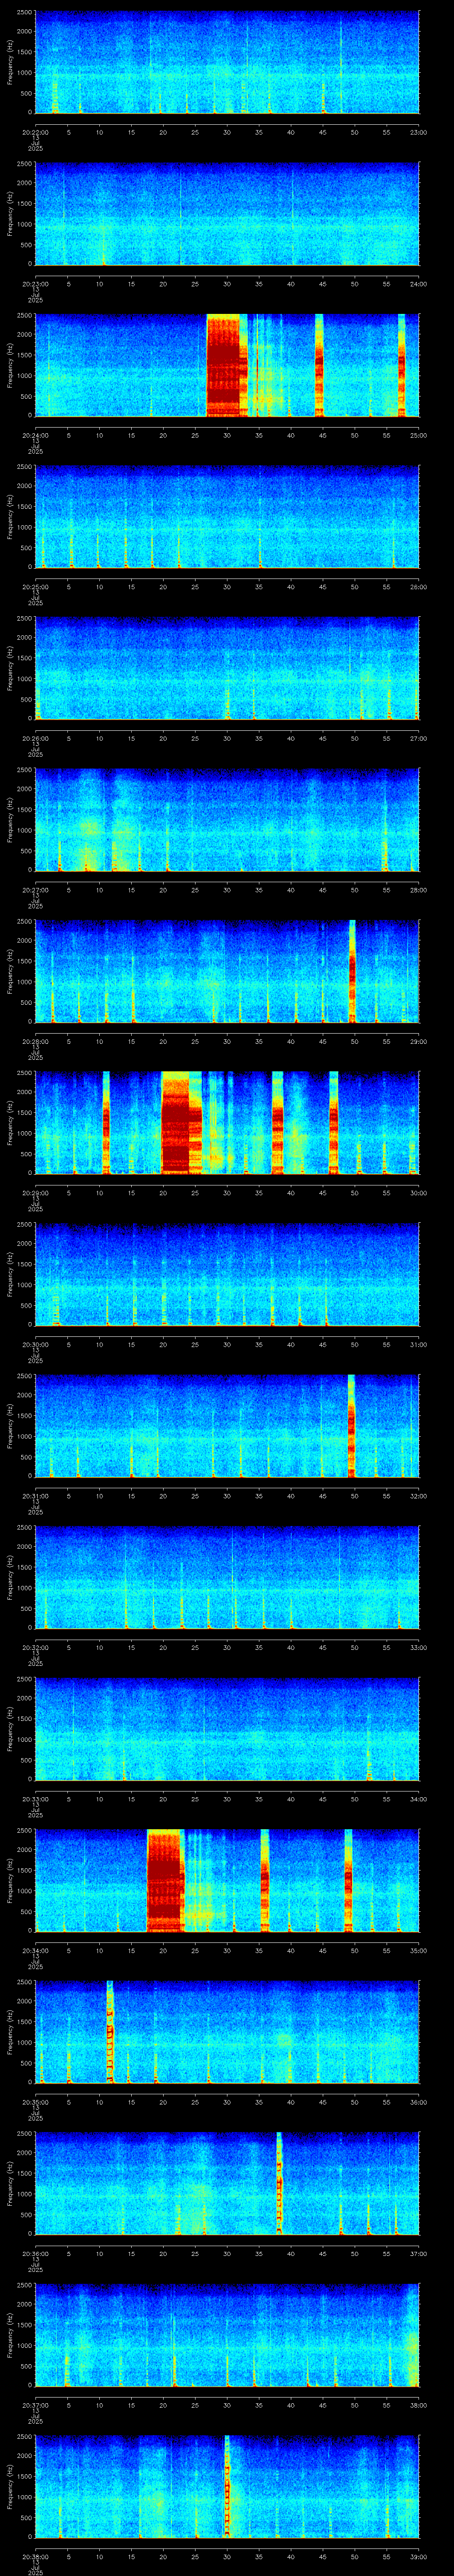Click the 39:00 end time label
The image size is (454, 2576).
point(418,2557)
